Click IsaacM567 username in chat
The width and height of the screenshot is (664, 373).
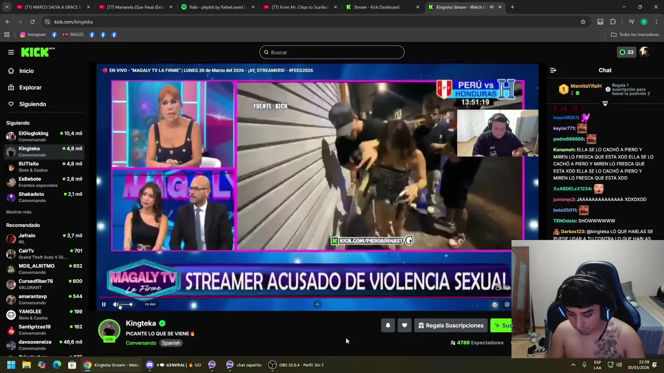coord(565,118)
